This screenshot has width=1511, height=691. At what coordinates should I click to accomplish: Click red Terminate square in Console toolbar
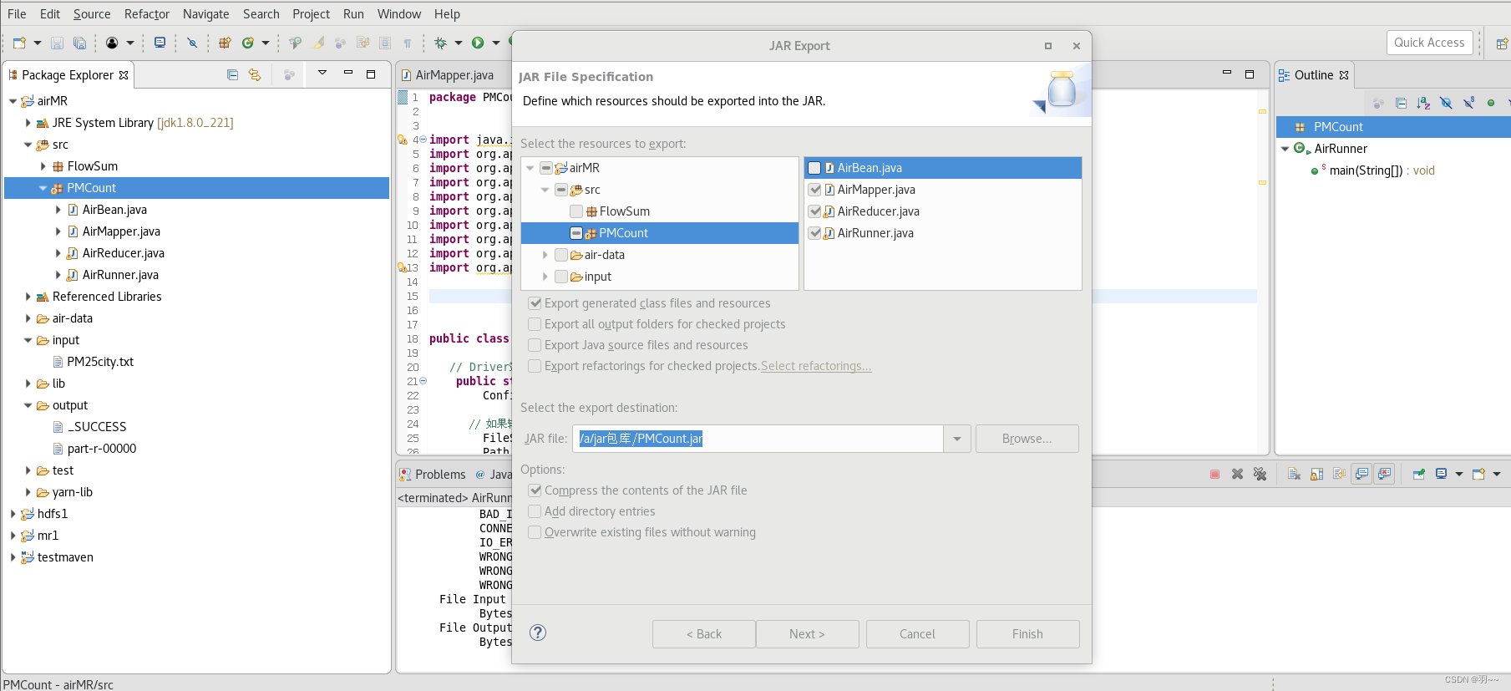pos(1214,474)
